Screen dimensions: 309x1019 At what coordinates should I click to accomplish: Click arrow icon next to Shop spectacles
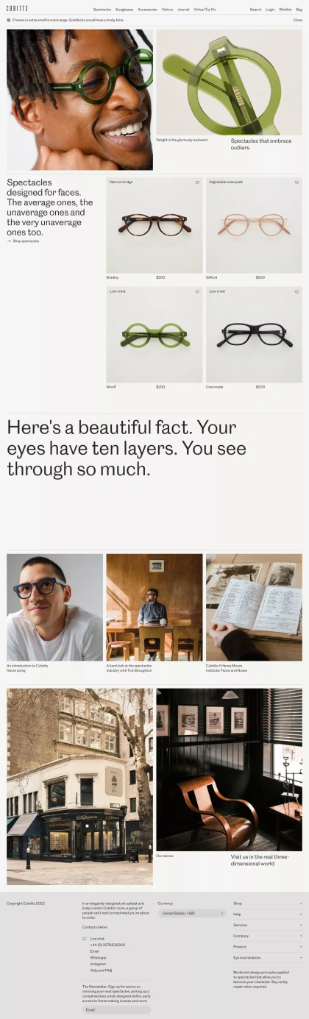(9, 241)
